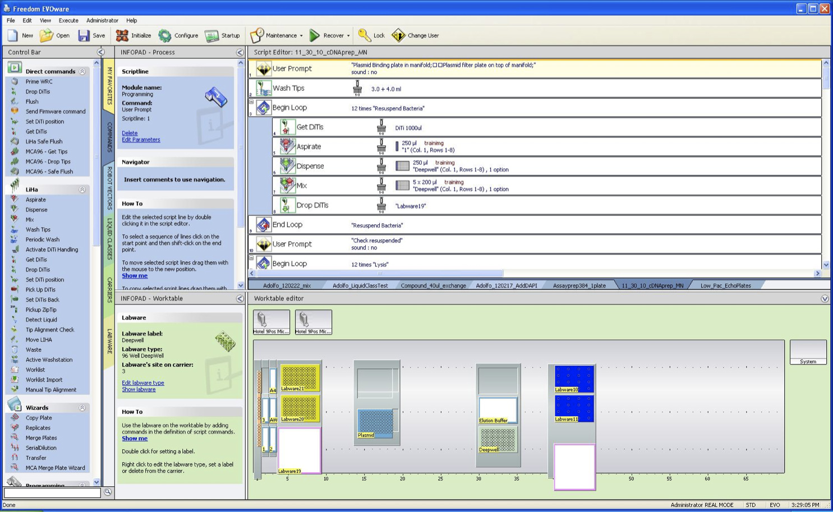Switch to the Adolfo_LiquidClassTest script tab
Screen dimensions: 833x512
[x=360, y=285]
